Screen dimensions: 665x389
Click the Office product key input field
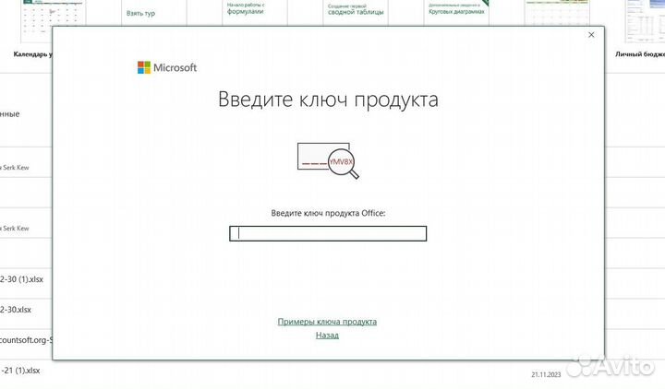(x=328, y=233)
